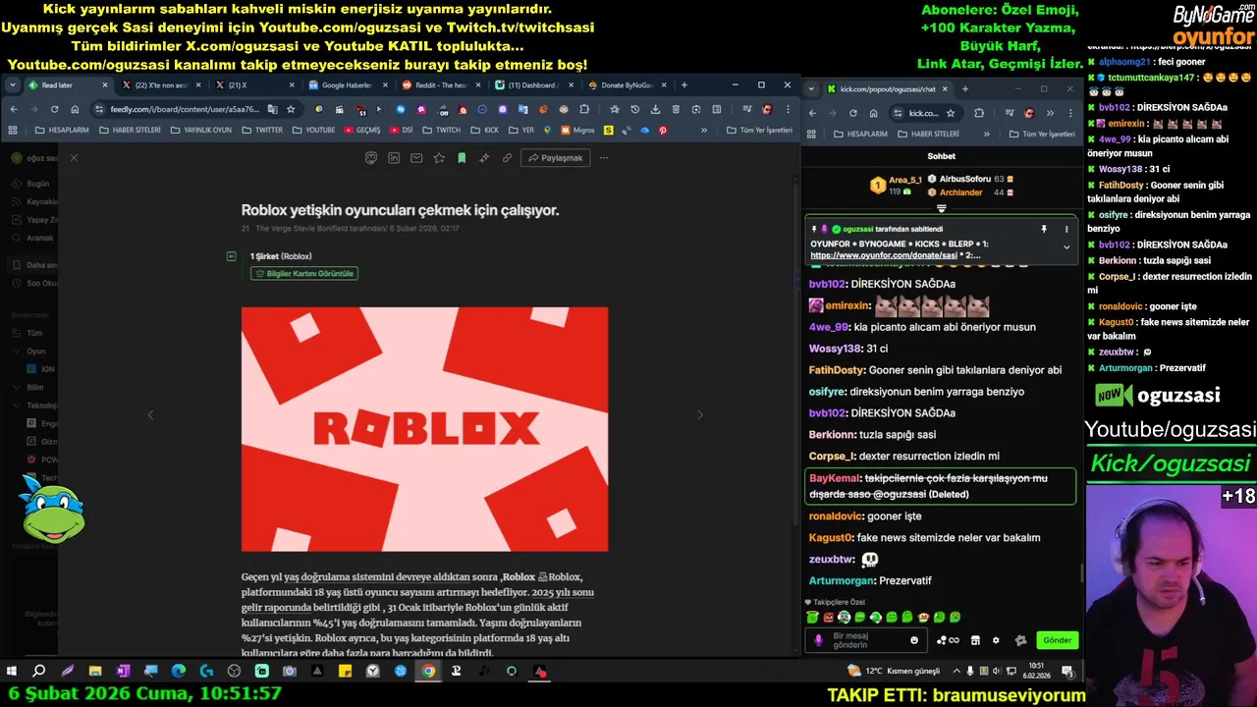This screenshot has height=707, width=1257.
Task: Copy article link with the chain icon
Action: 507,157
